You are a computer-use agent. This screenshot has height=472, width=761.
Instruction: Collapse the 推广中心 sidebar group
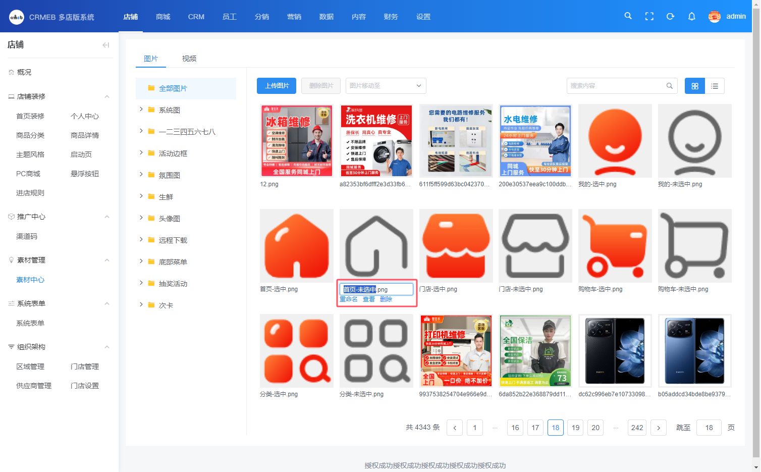tap(107, 217)
